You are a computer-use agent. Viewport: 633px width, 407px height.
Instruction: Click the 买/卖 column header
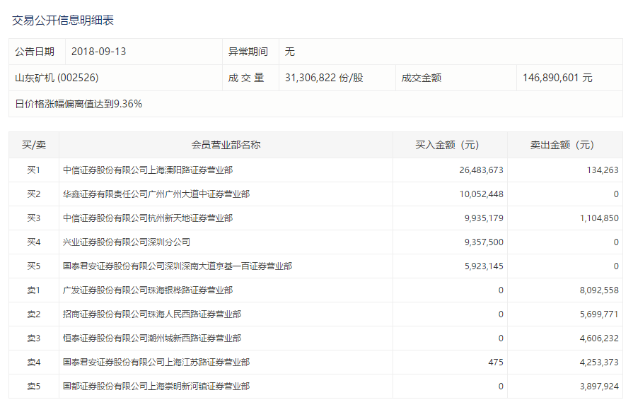click(34, 145)
